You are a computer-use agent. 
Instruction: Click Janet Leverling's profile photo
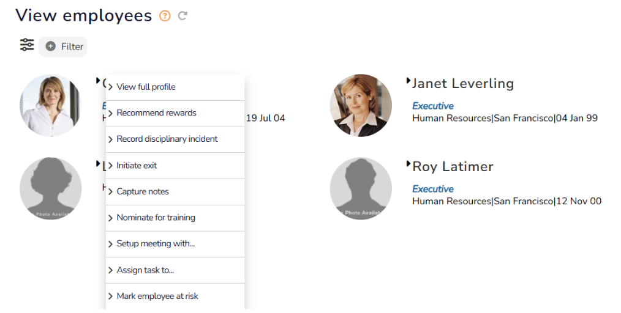[360, 105]
